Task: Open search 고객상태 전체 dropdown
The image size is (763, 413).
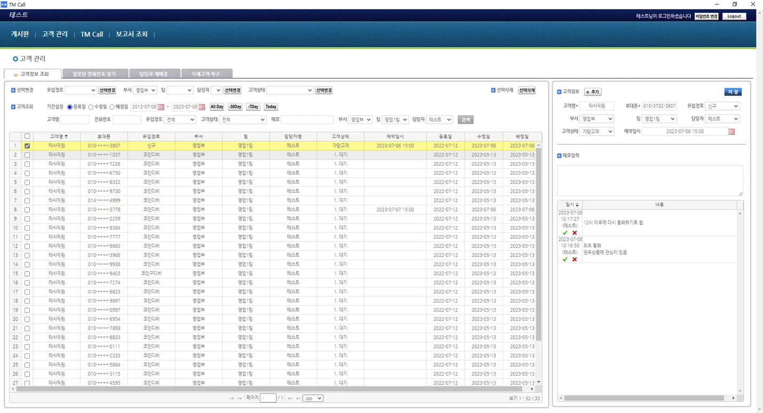Action: pos(243,120)
